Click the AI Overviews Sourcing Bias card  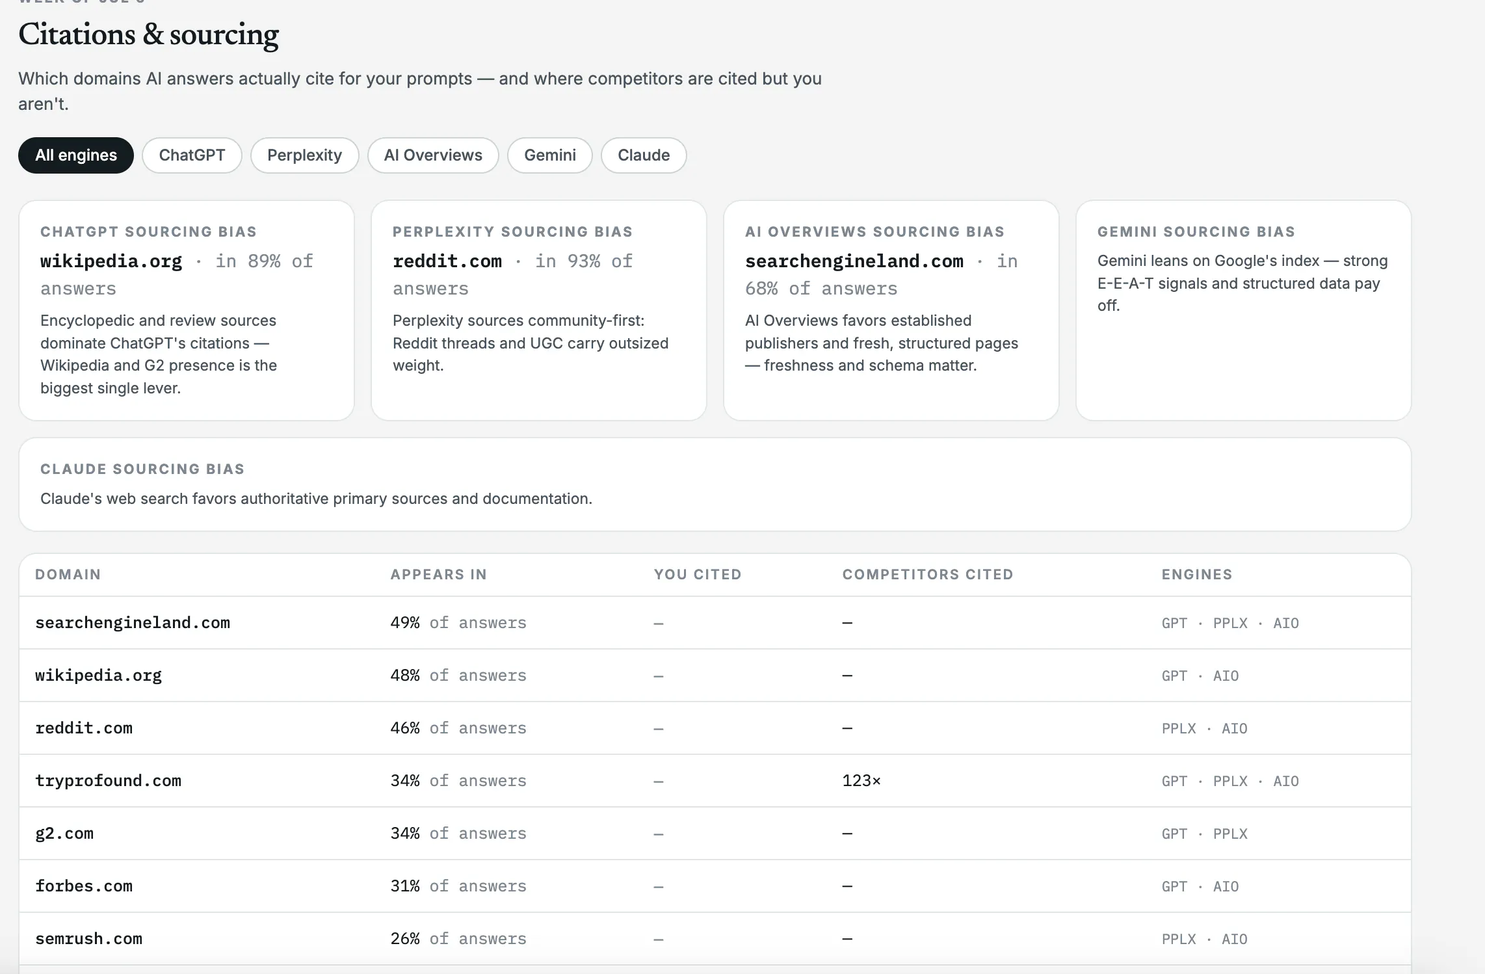(891, 310)
